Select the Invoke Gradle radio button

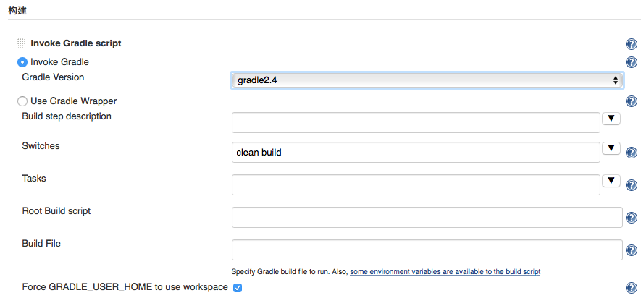click(22, 62)
